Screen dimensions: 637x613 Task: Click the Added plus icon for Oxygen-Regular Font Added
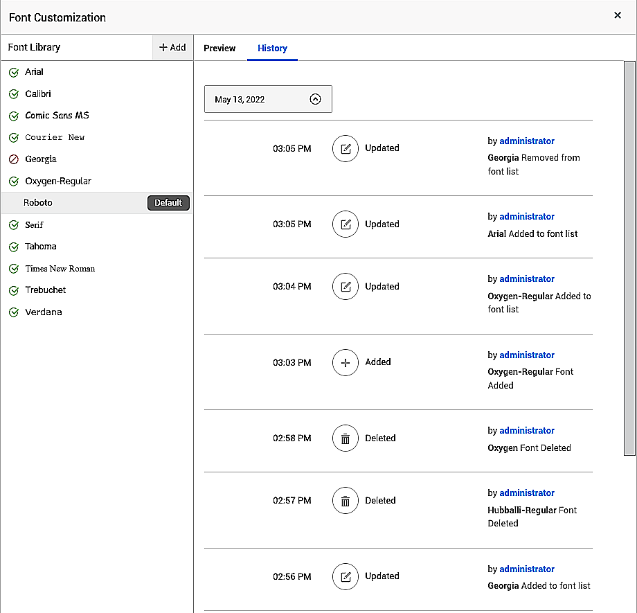point(345,362)
